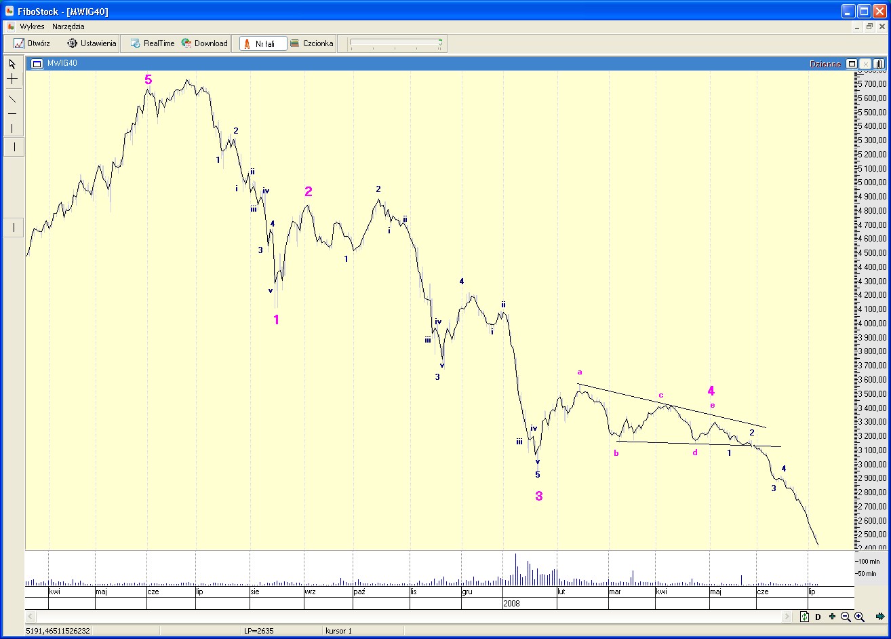The image size is (891, 639).
Task: Click the MWIG40 chart title text
Action: click(x=62, y=64)
